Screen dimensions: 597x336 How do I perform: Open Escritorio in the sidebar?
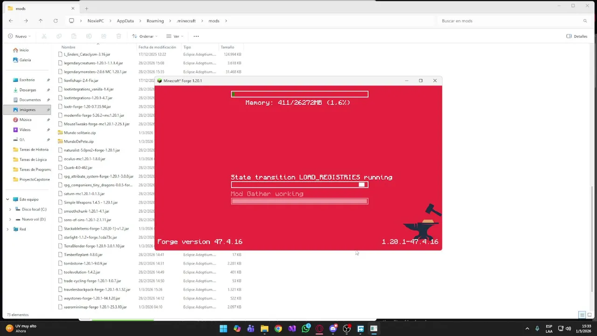point(28,80)
